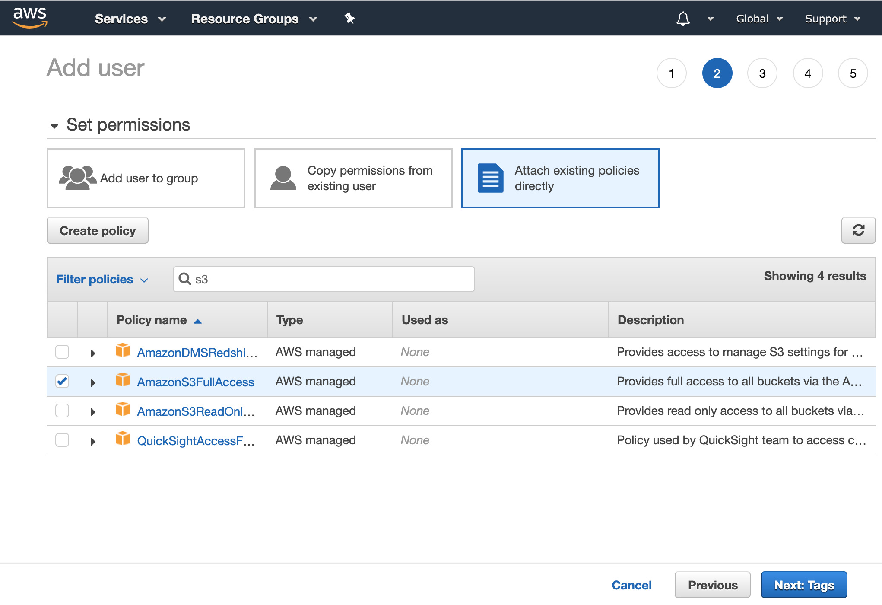Click the group users icon
882x605 pixels.
tap(77, 178)
